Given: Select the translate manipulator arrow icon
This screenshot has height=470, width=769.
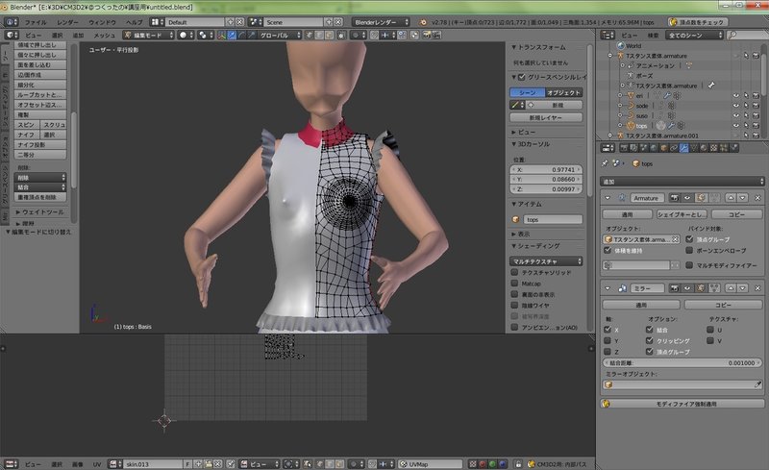Looking at the screenshot, I should pos(232,36).
